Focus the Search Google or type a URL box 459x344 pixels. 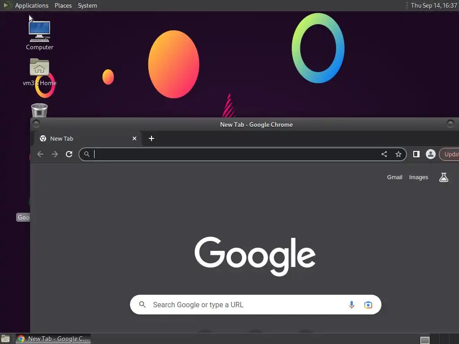coord(255,305)
